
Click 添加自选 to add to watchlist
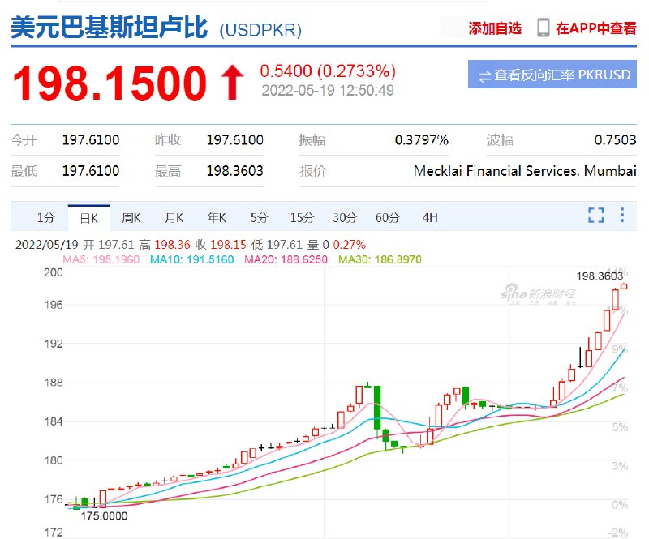pos(495,28)
